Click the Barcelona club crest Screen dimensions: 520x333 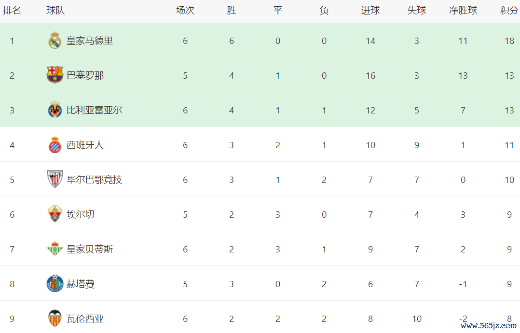55,75
